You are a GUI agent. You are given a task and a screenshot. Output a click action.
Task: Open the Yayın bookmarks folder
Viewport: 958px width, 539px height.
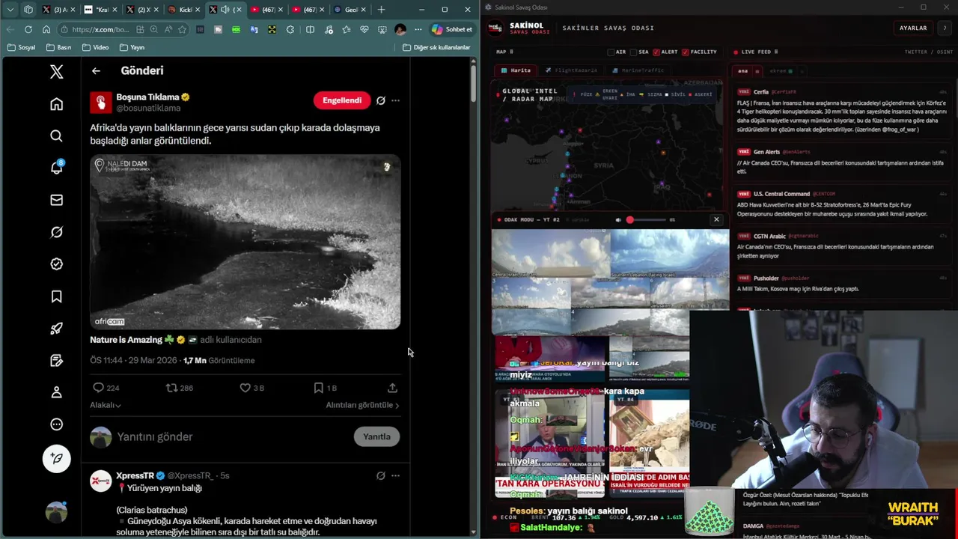(132, 47)
